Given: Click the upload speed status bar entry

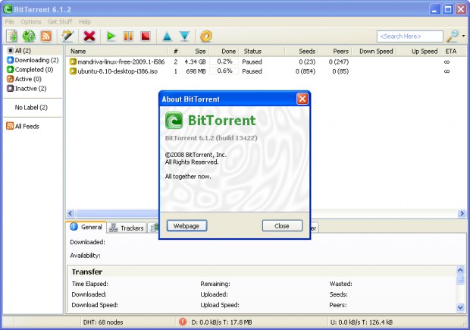Looking at the screenshot, I should click(x=362, y=322).
